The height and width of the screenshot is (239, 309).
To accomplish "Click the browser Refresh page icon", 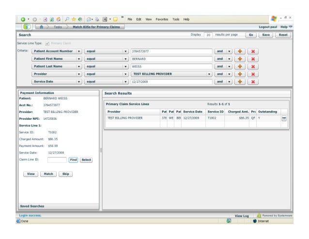I will pos(52,19).
